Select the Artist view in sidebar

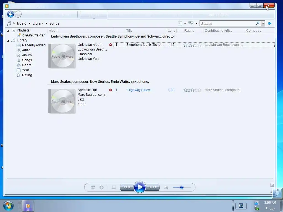pyautogui.click(x=26, y=50)
